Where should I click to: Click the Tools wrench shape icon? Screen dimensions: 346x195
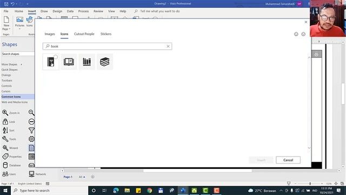pyautogui.click(x=5, y=139)
